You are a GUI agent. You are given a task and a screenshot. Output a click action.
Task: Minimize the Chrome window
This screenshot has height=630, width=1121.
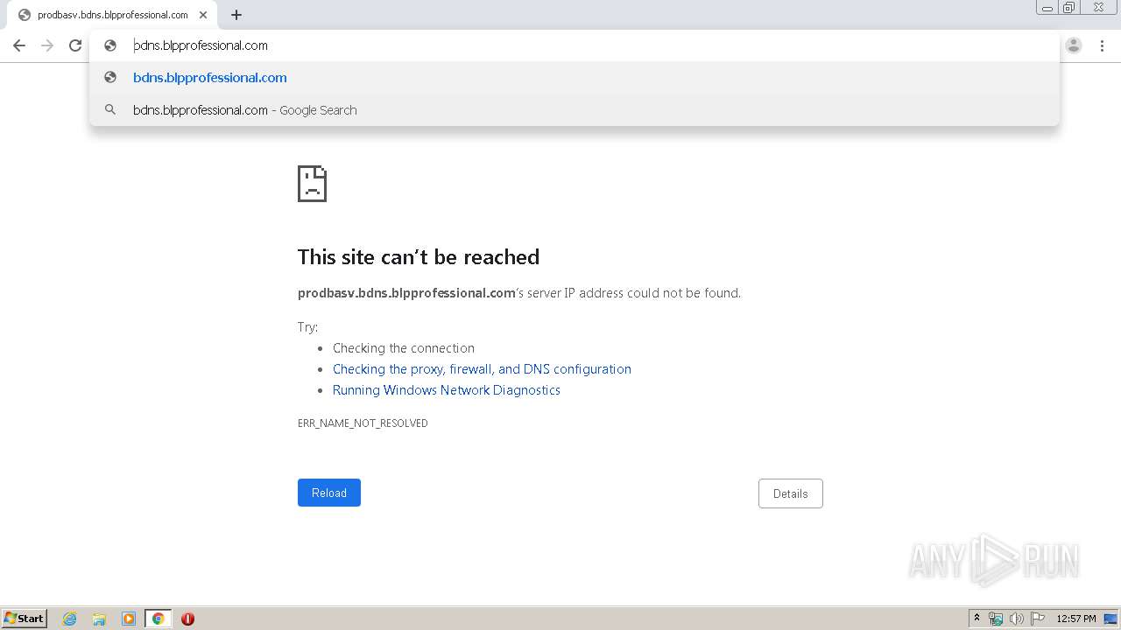tap(1047, 8)
